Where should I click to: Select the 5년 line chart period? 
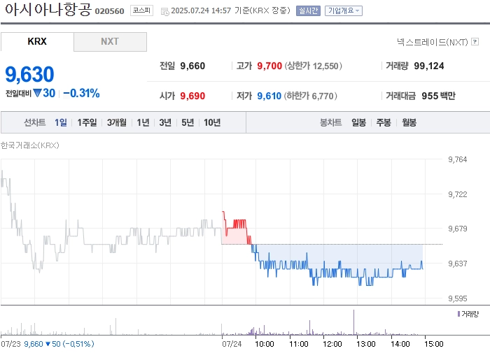188,122
